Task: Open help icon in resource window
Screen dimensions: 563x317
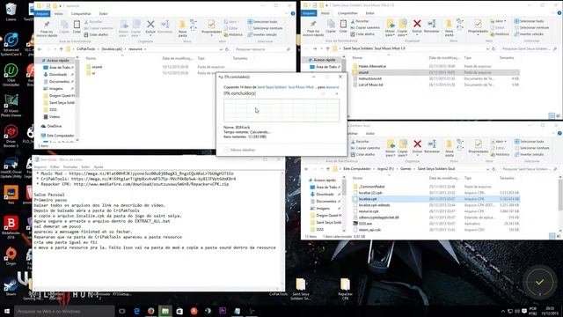Action: click(x=293, y=14)
